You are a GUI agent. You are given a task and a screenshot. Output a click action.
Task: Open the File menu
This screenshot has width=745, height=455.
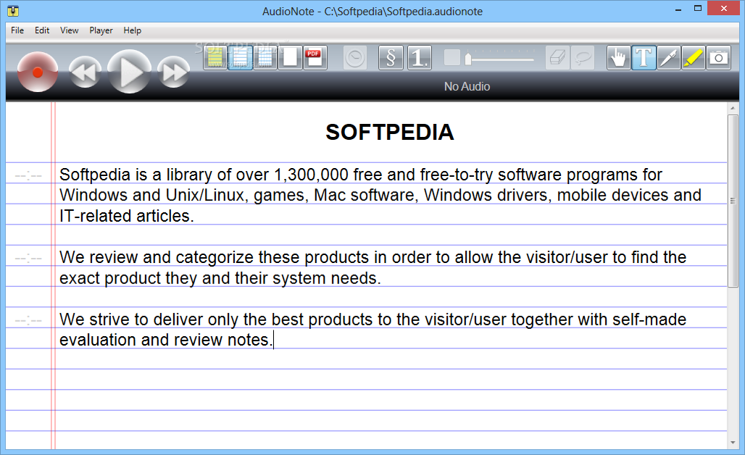pos(17,30)
